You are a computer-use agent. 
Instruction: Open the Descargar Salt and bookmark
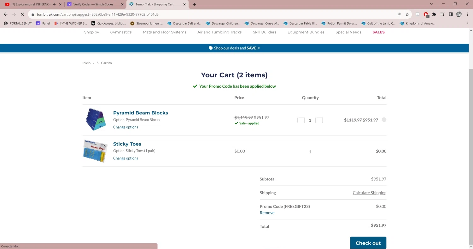(184, 23)
